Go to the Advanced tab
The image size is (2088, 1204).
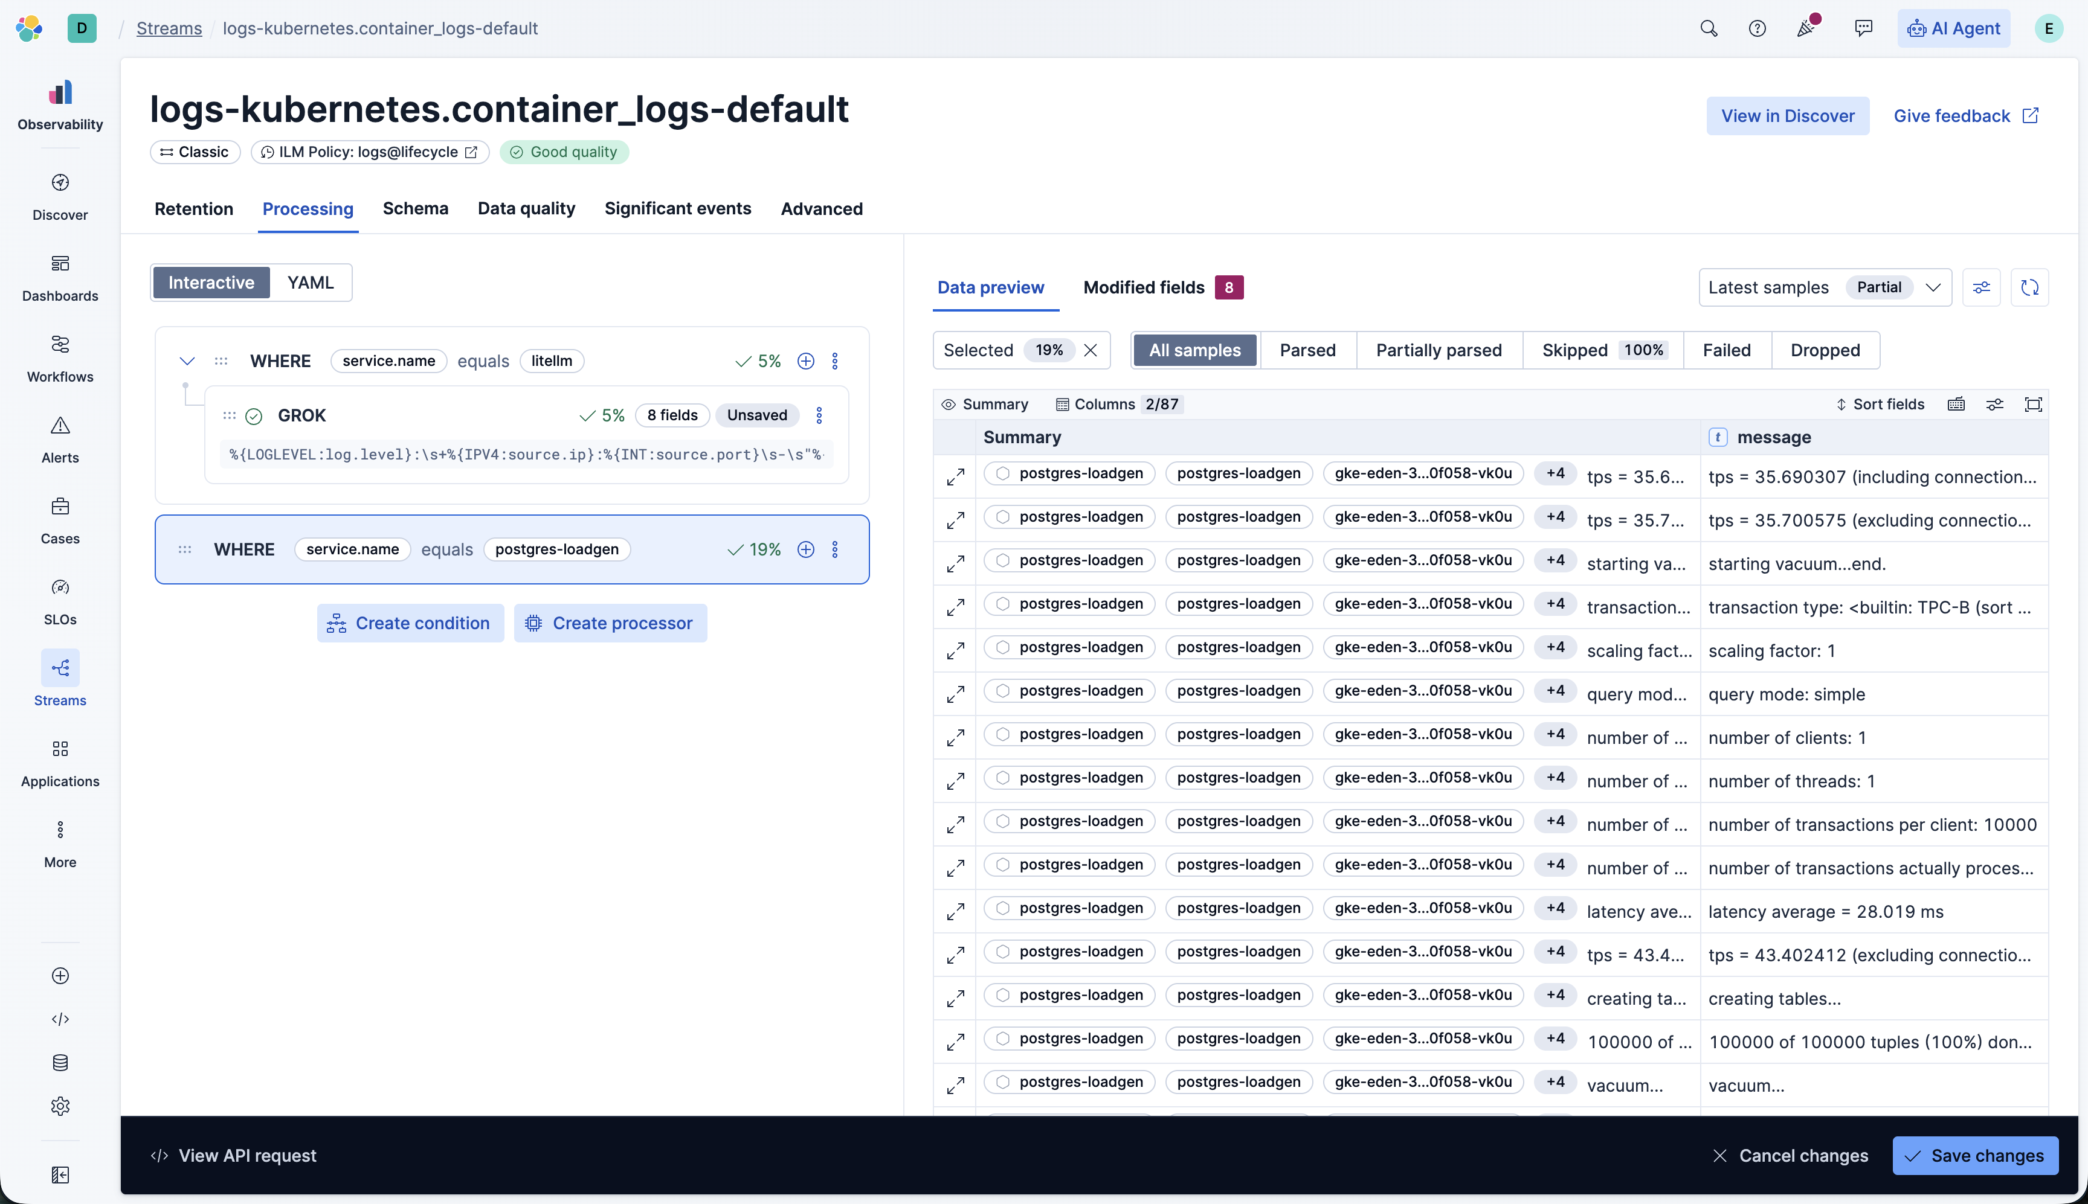tap(822, 208)
